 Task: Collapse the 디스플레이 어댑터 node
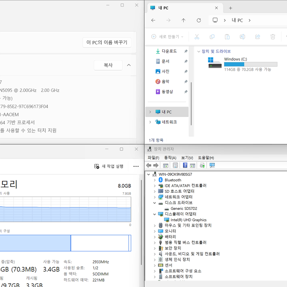[155, 214]
